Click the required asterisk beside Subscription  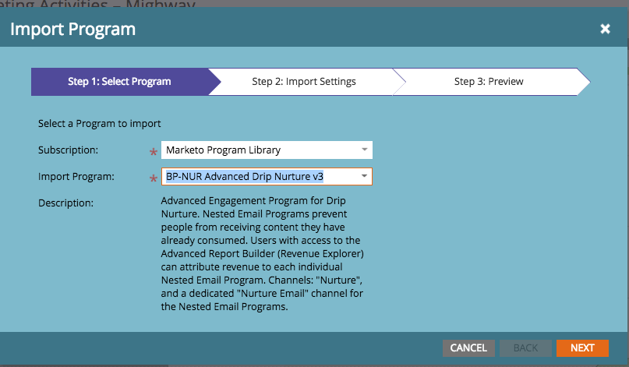click(x=153, y=151)
